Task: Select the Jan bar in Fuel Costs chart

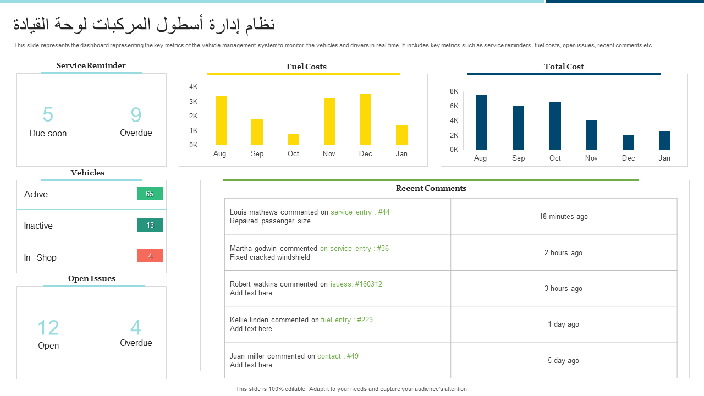Action: (x=402, y=135)
